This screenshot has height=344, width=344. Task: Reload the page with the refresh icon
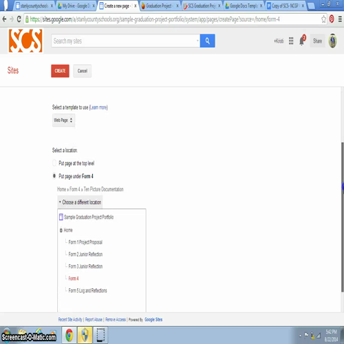(19, 19)
